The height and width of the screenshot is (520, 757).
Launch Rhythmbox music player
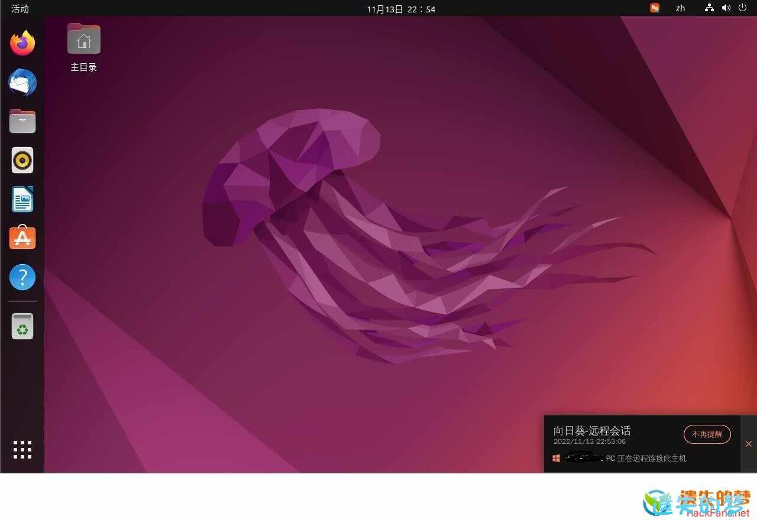[x=22, y=160]
